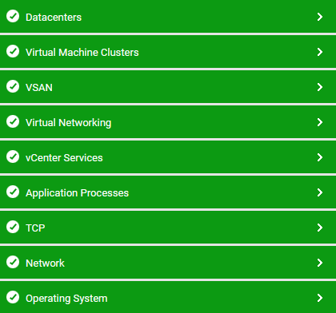Click the checkmark status icon beside Datacenters
336x313 pixels.
tap(13, 16)
